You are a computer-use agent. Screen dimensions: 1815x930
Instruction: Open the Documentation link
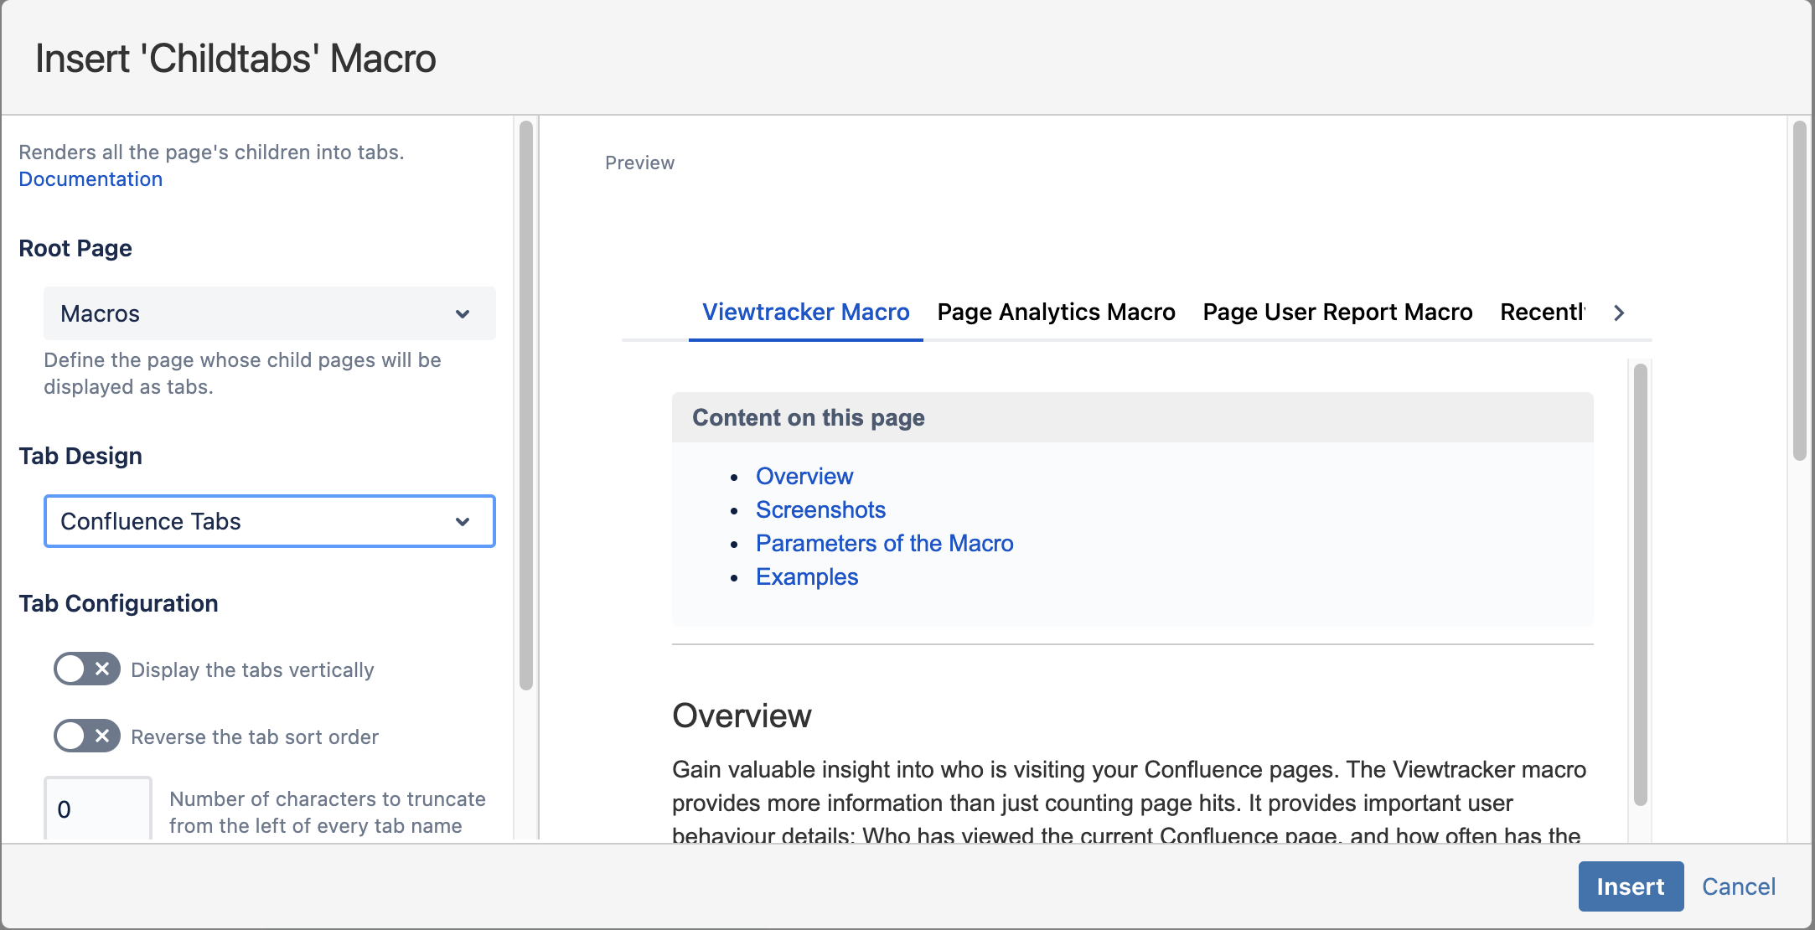(x=90, y=179)
